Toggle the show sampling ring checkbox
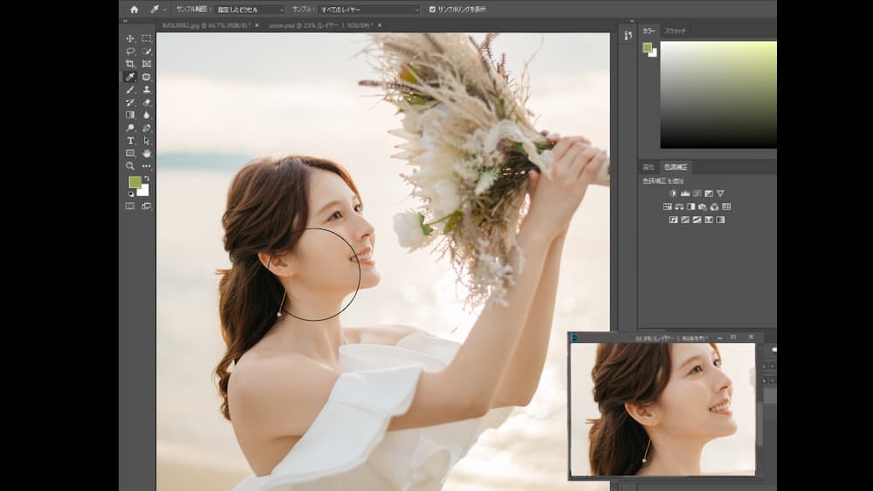Screen dimensions: 873x491 point(432,9)
